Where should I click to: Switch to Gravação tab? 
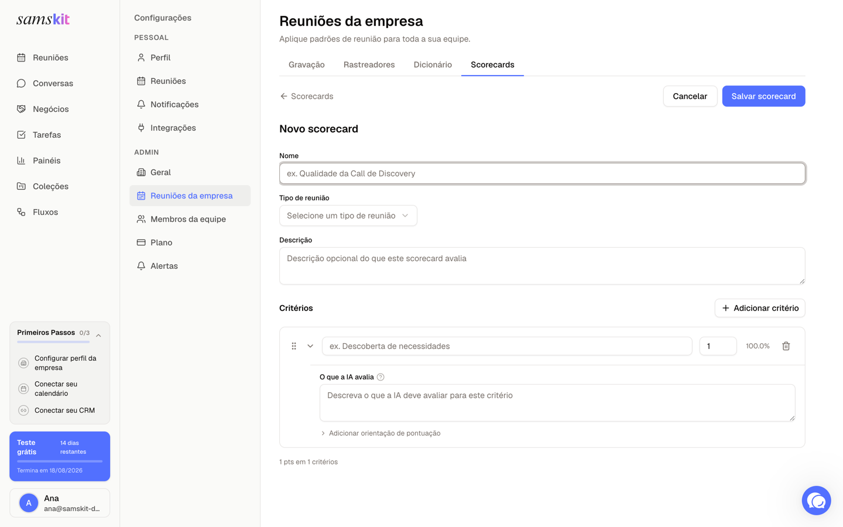(x=307, y=65)
